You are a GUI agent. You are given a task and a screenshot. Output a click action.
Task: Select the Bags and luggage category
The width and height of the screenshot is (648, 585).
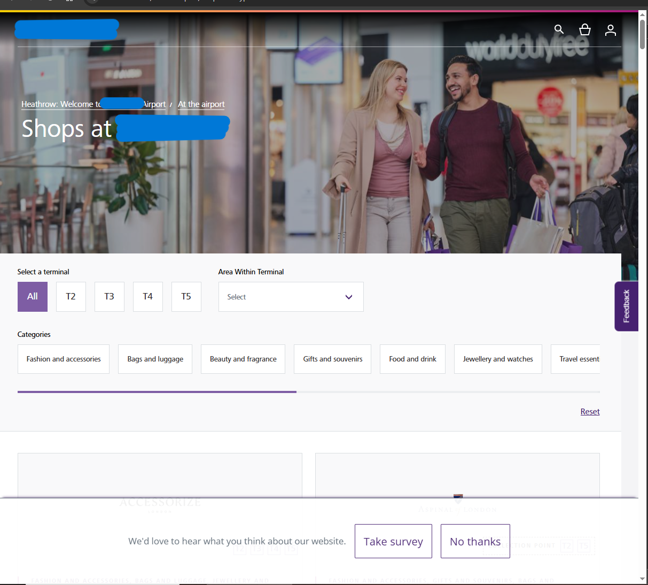155,359
